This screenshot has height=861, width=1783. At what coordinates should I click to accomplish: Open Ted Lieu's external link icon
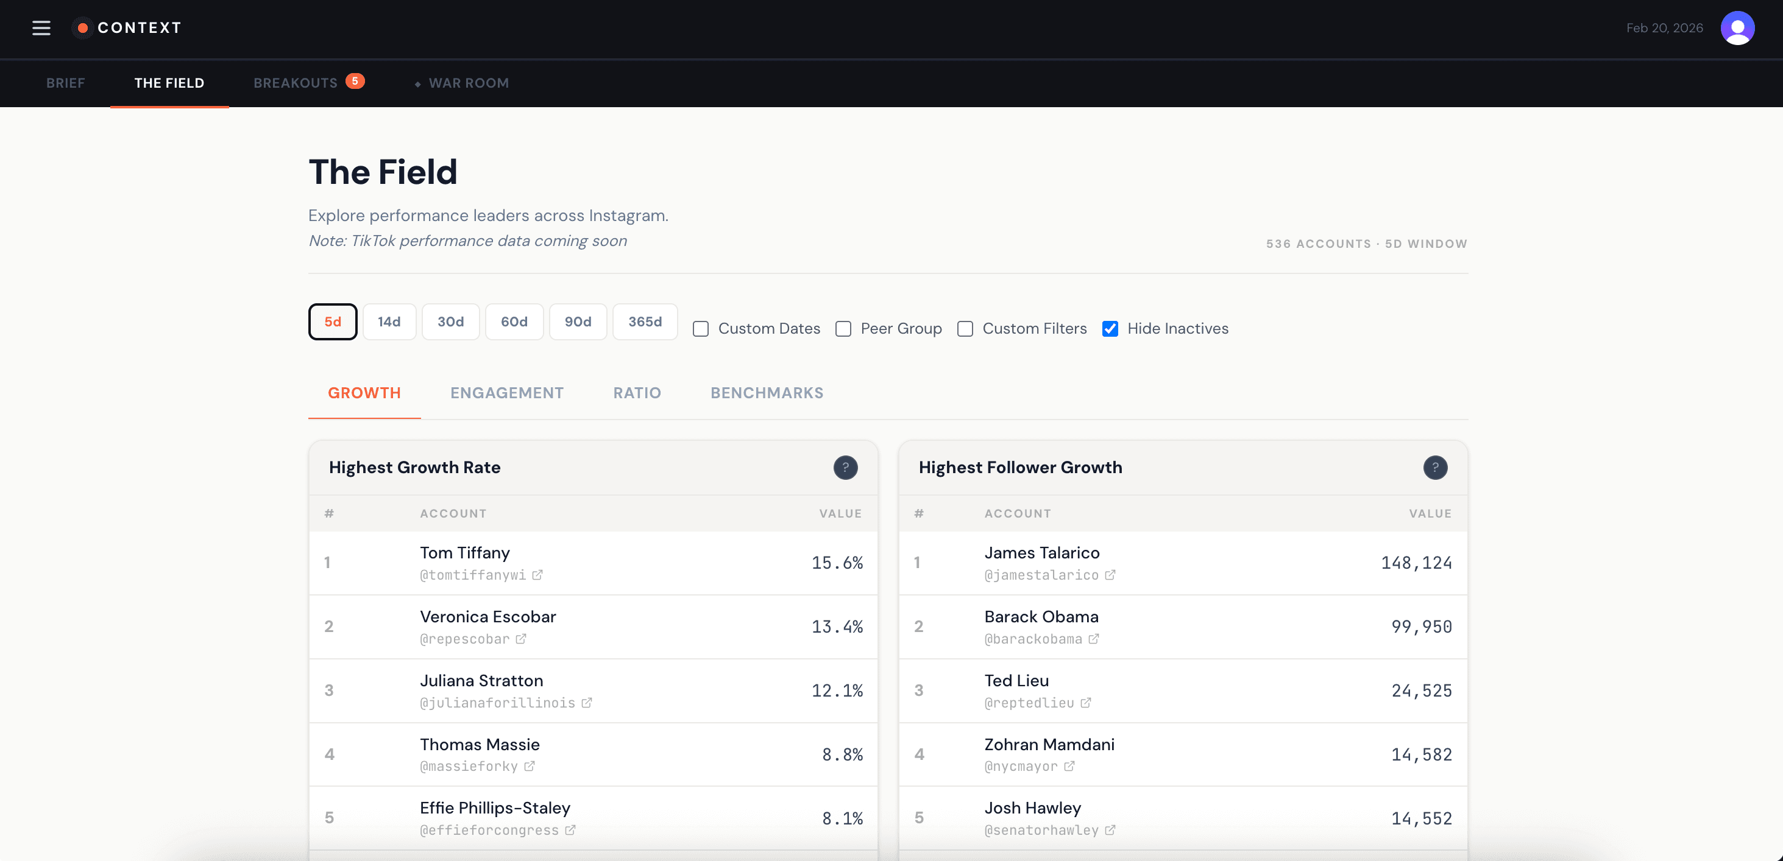click(1085, 703)
